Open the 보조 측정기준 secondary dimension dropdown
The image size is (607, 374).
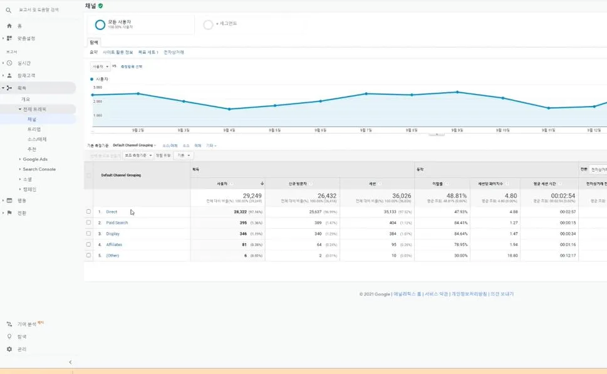pos(138,155)
